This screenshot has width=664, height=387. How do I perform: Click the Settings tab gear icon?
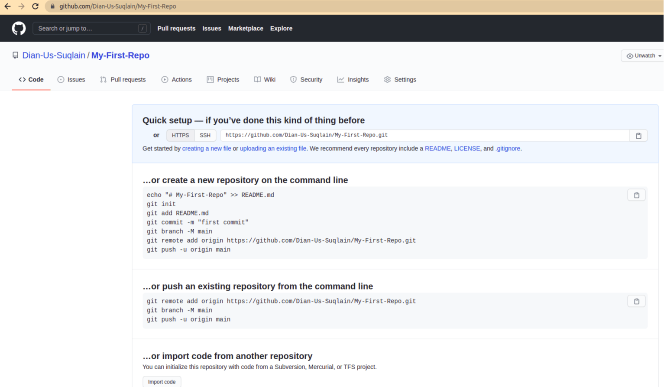click(x=387, y=80)
